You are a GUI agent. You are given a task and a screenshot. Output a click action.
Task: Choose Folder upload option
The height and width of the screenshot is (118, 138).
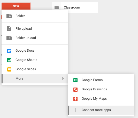point(35,38)
